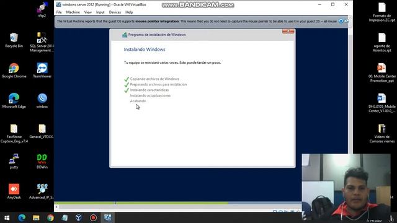Open the TeamViewer desktop shortcut
The width and height of the screenshot is (397, 223).
(42, 71)
